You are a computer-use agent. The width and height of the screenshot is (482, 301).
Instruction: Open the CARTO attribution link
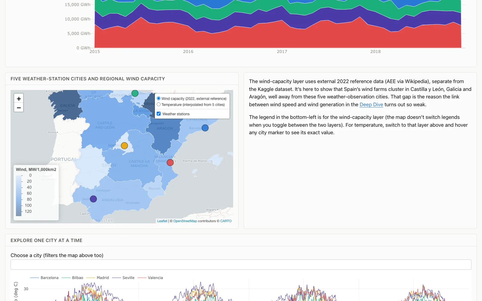point(226,221)
